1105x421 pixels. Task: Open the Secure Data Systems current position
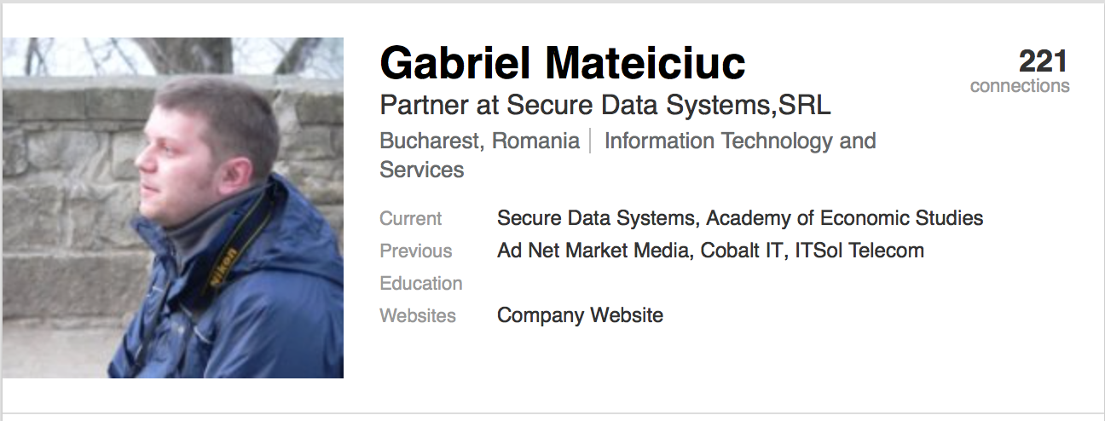click(x=595, y=218)
